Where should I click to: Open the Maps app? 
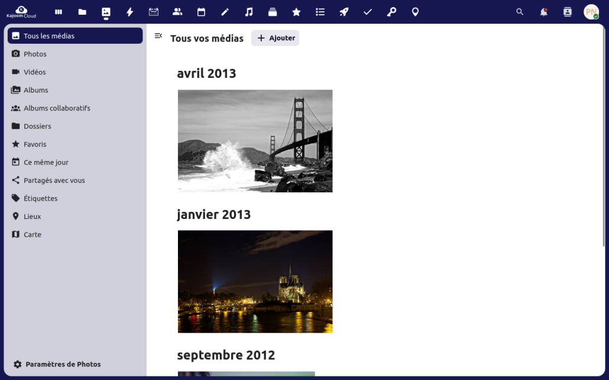pyautogui.click(x=415, y=12)
